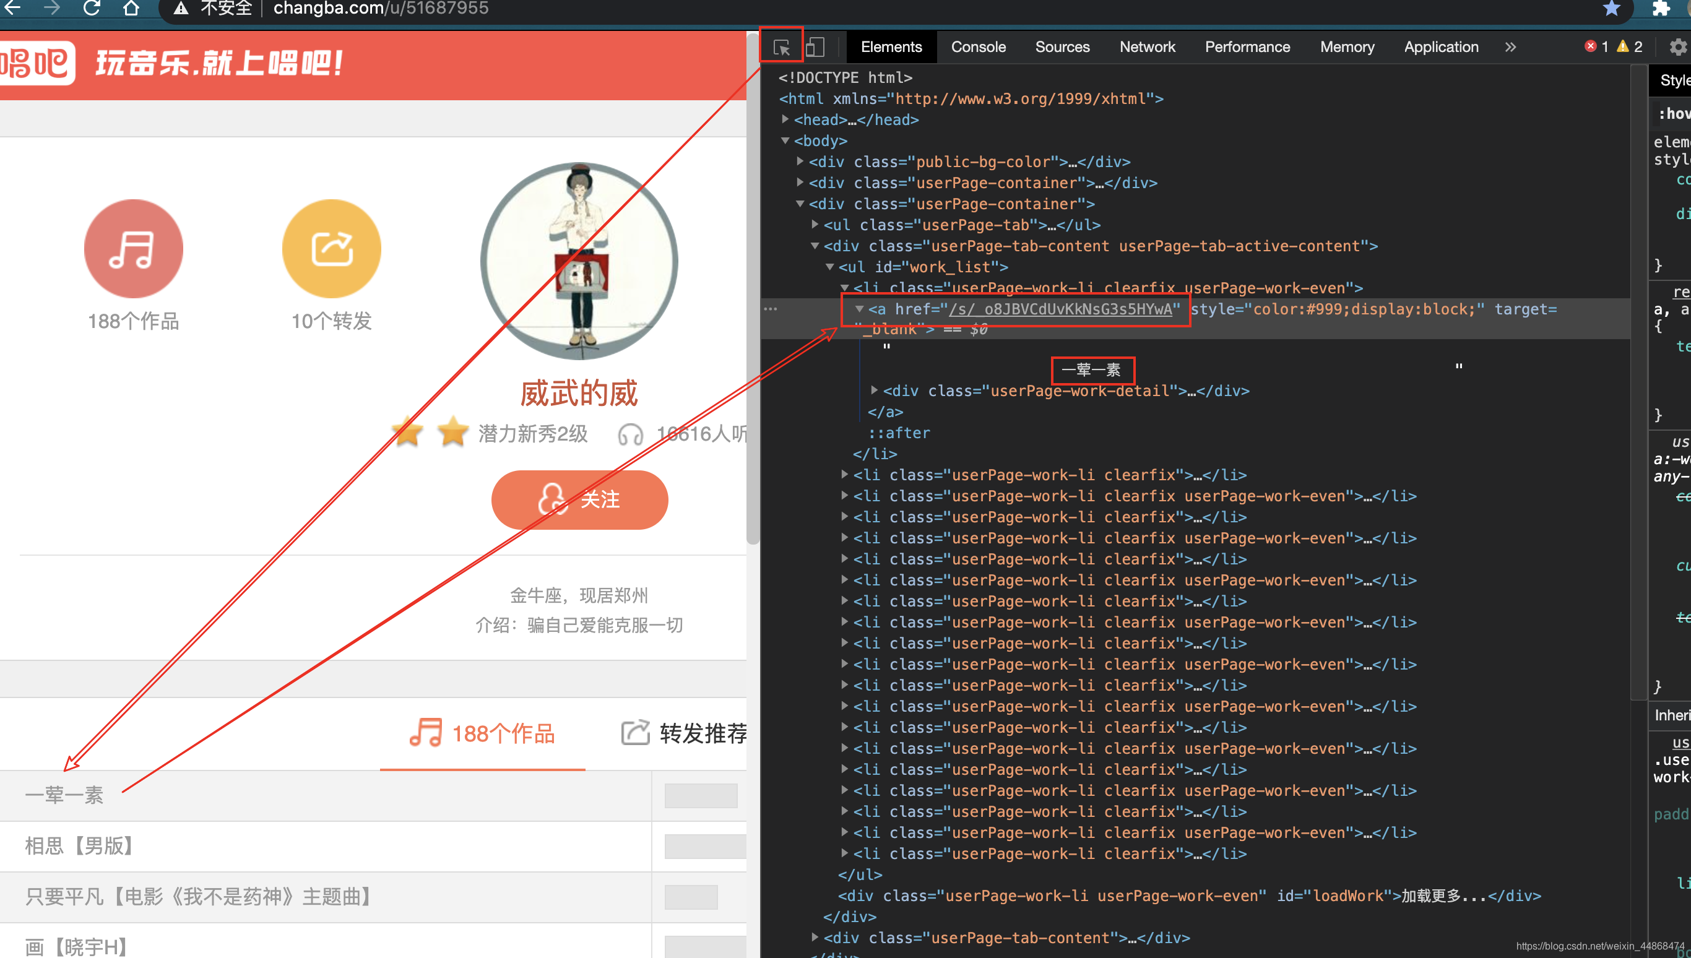Click the browser home icon
This screenshot has height=958, width=1691.
tap(131, 9)
